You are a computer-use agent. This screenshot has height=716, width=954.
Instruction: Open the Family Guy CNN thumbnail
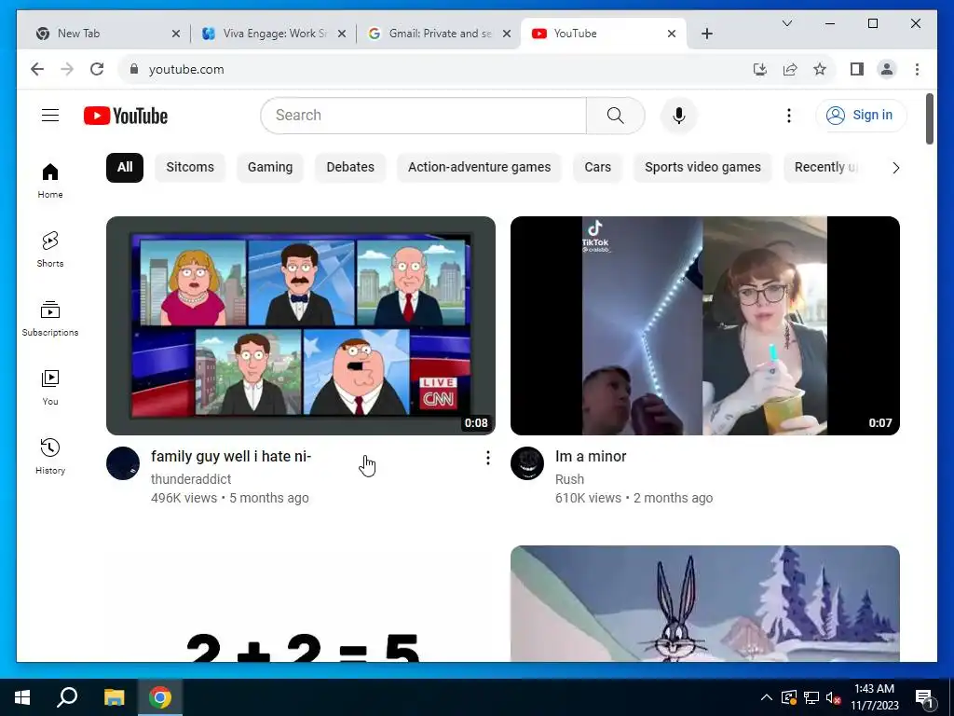[x=301, y=325]
